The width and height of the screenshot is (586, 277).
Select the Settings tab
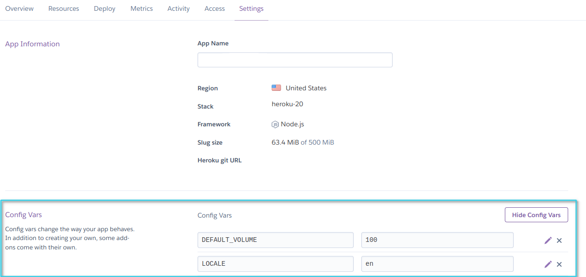pos(251,8)
